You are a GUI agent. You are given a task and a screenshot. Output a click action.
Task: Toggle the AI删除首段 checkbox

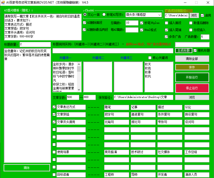pyautogui.click(x=84, y=23)
